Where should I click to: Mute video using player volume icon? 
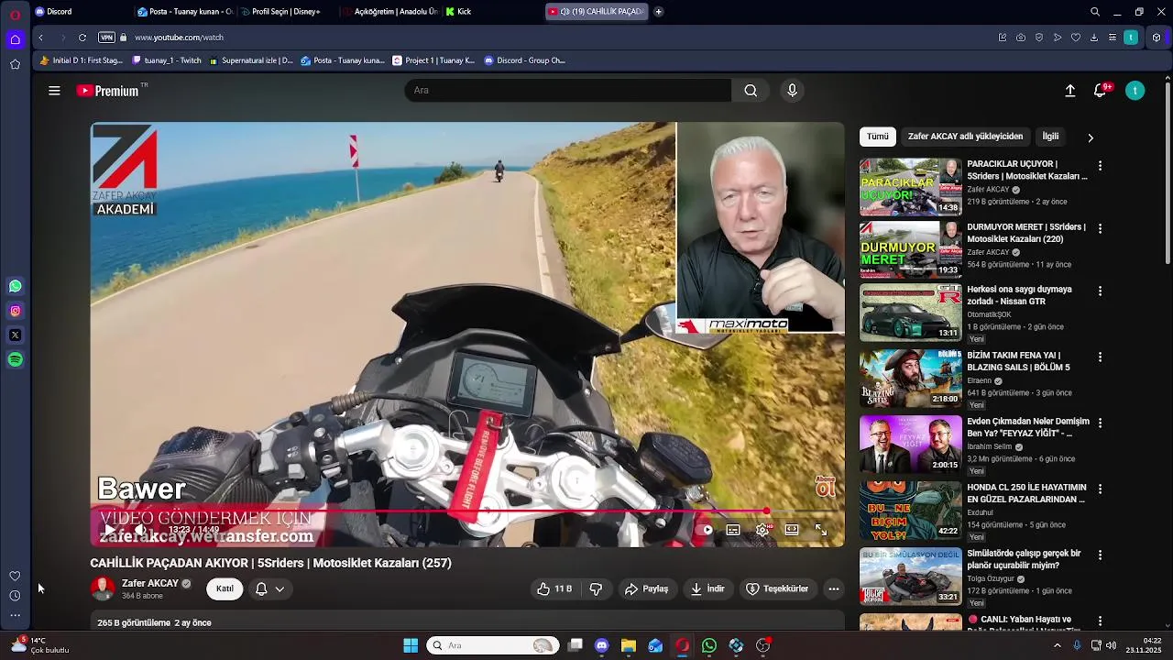(140, 530)
